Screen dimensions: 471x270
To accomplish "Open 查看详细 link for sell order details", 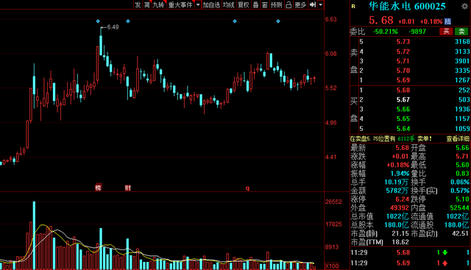I will (x=458, y=138).
